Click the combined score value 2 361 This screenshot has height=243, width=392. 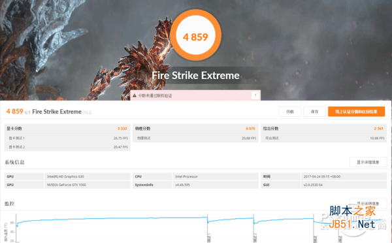click(x=379, y=129)
